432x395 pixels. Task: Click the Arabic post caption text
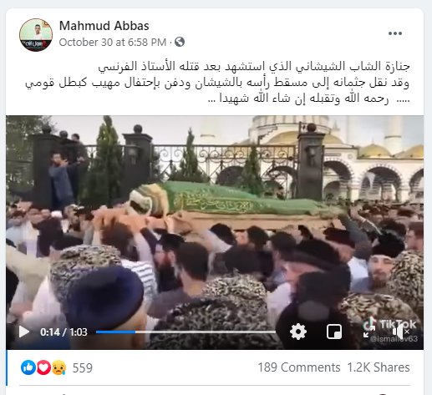point(217,83)
